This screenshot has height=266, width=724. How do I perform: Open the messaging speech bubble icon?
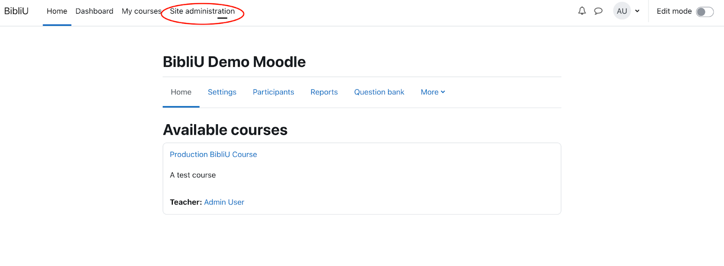click(598, 11)
